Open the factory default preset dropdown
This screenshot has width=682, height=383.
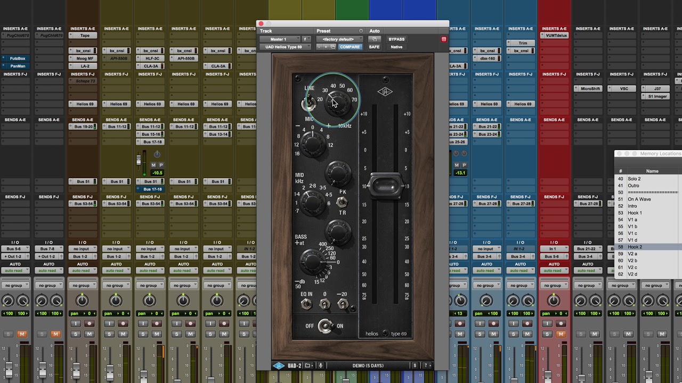coord(339,39)
